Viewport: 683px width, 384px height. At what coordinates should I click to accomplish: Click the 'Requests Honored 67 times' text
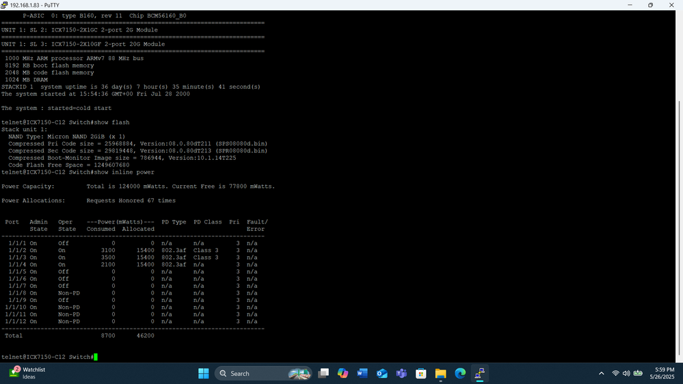[131, 201]
